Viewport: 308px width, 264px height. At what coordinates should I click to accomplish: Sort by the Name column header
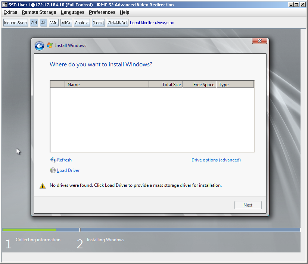tap(107, 85)
